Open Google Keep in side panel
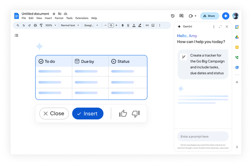The image size is (252, 165). [x=237, y=47]
